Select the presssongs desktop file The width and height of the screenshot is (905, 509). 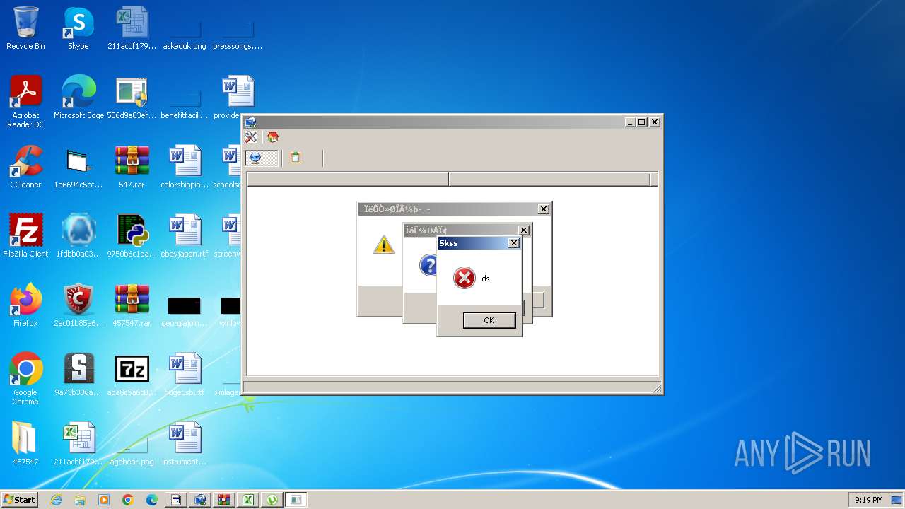tap(238, 35)
